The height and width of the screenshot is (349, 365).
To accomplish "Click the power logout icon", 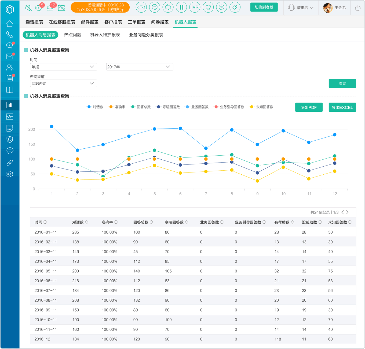I will pyautogui.click(x=358, y=8).
